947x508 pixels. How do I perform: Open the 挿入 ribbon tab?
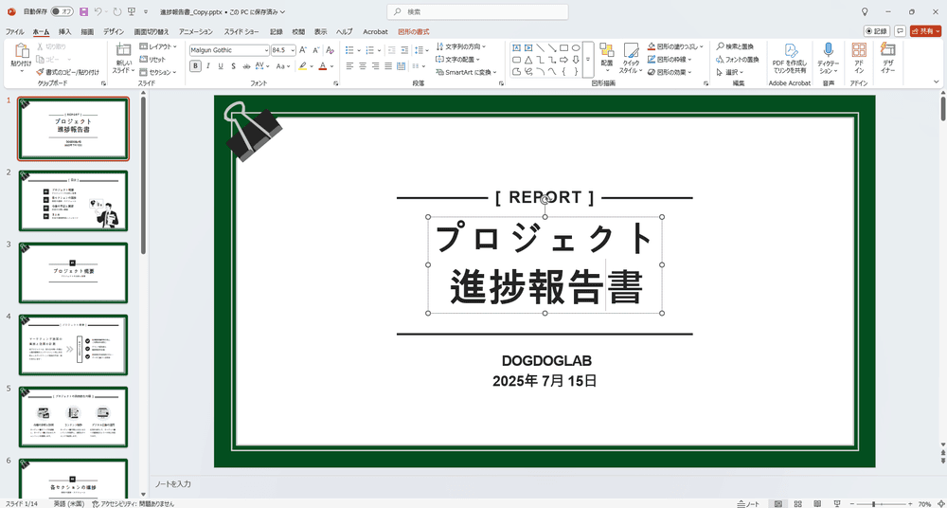click(64, 31)
